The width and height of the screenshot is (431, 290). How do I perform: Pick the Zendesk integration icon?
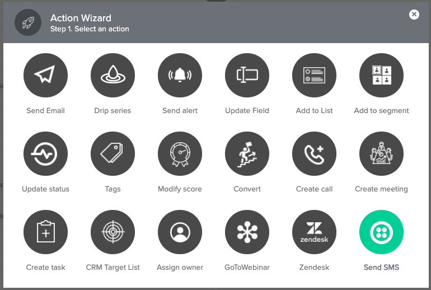pyautogui.click(x=314, y=232)
